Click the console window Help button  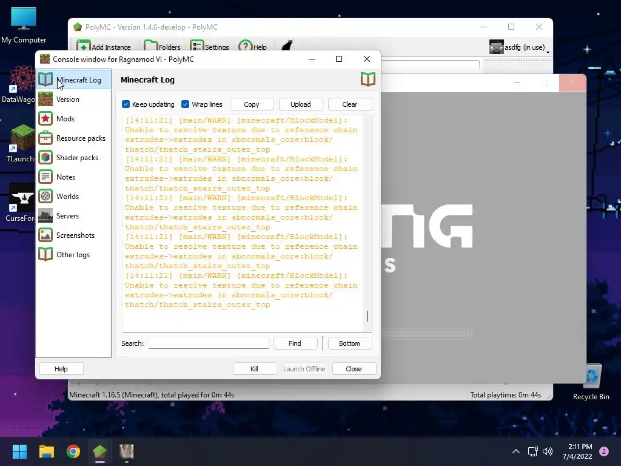pos(61,369)
